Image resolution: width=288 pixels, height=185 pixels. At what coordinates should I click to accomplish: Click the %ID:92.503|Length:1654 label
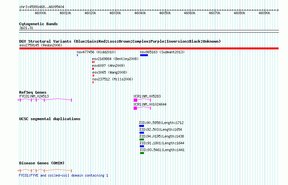tap(161, 129)
